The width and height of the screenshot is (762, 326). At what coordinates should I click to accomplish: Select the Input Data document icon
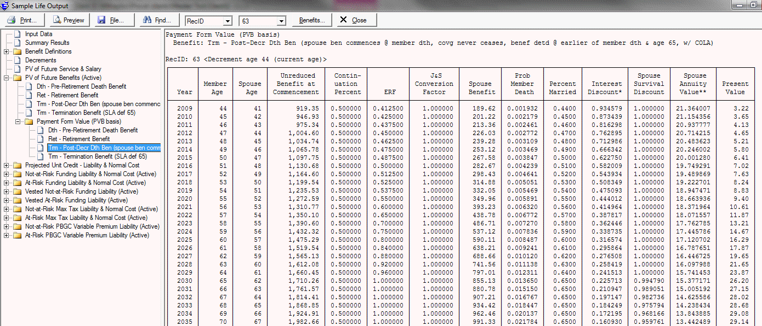(x=17, y=34)
